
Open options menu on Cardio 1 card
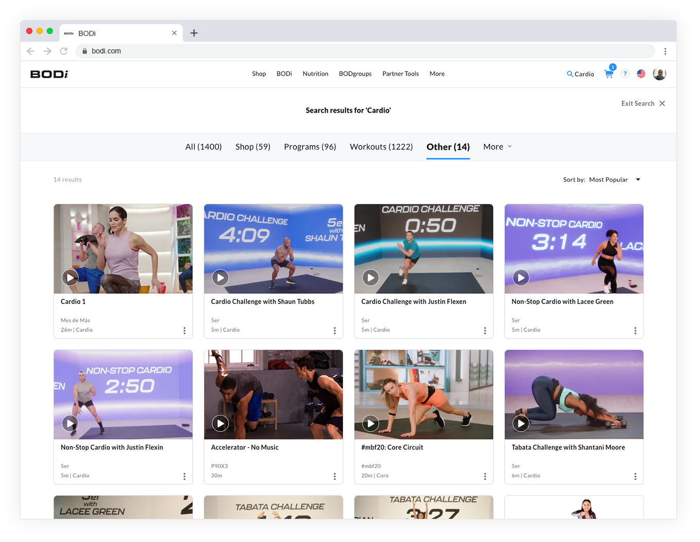pyautogui.click(x=185, y=331)
